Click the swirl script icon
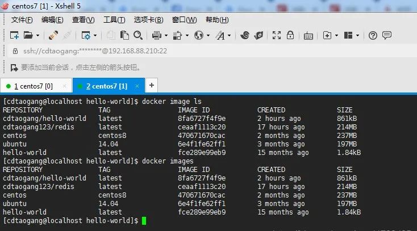The image size is (417, 231). tap(245, 35)
